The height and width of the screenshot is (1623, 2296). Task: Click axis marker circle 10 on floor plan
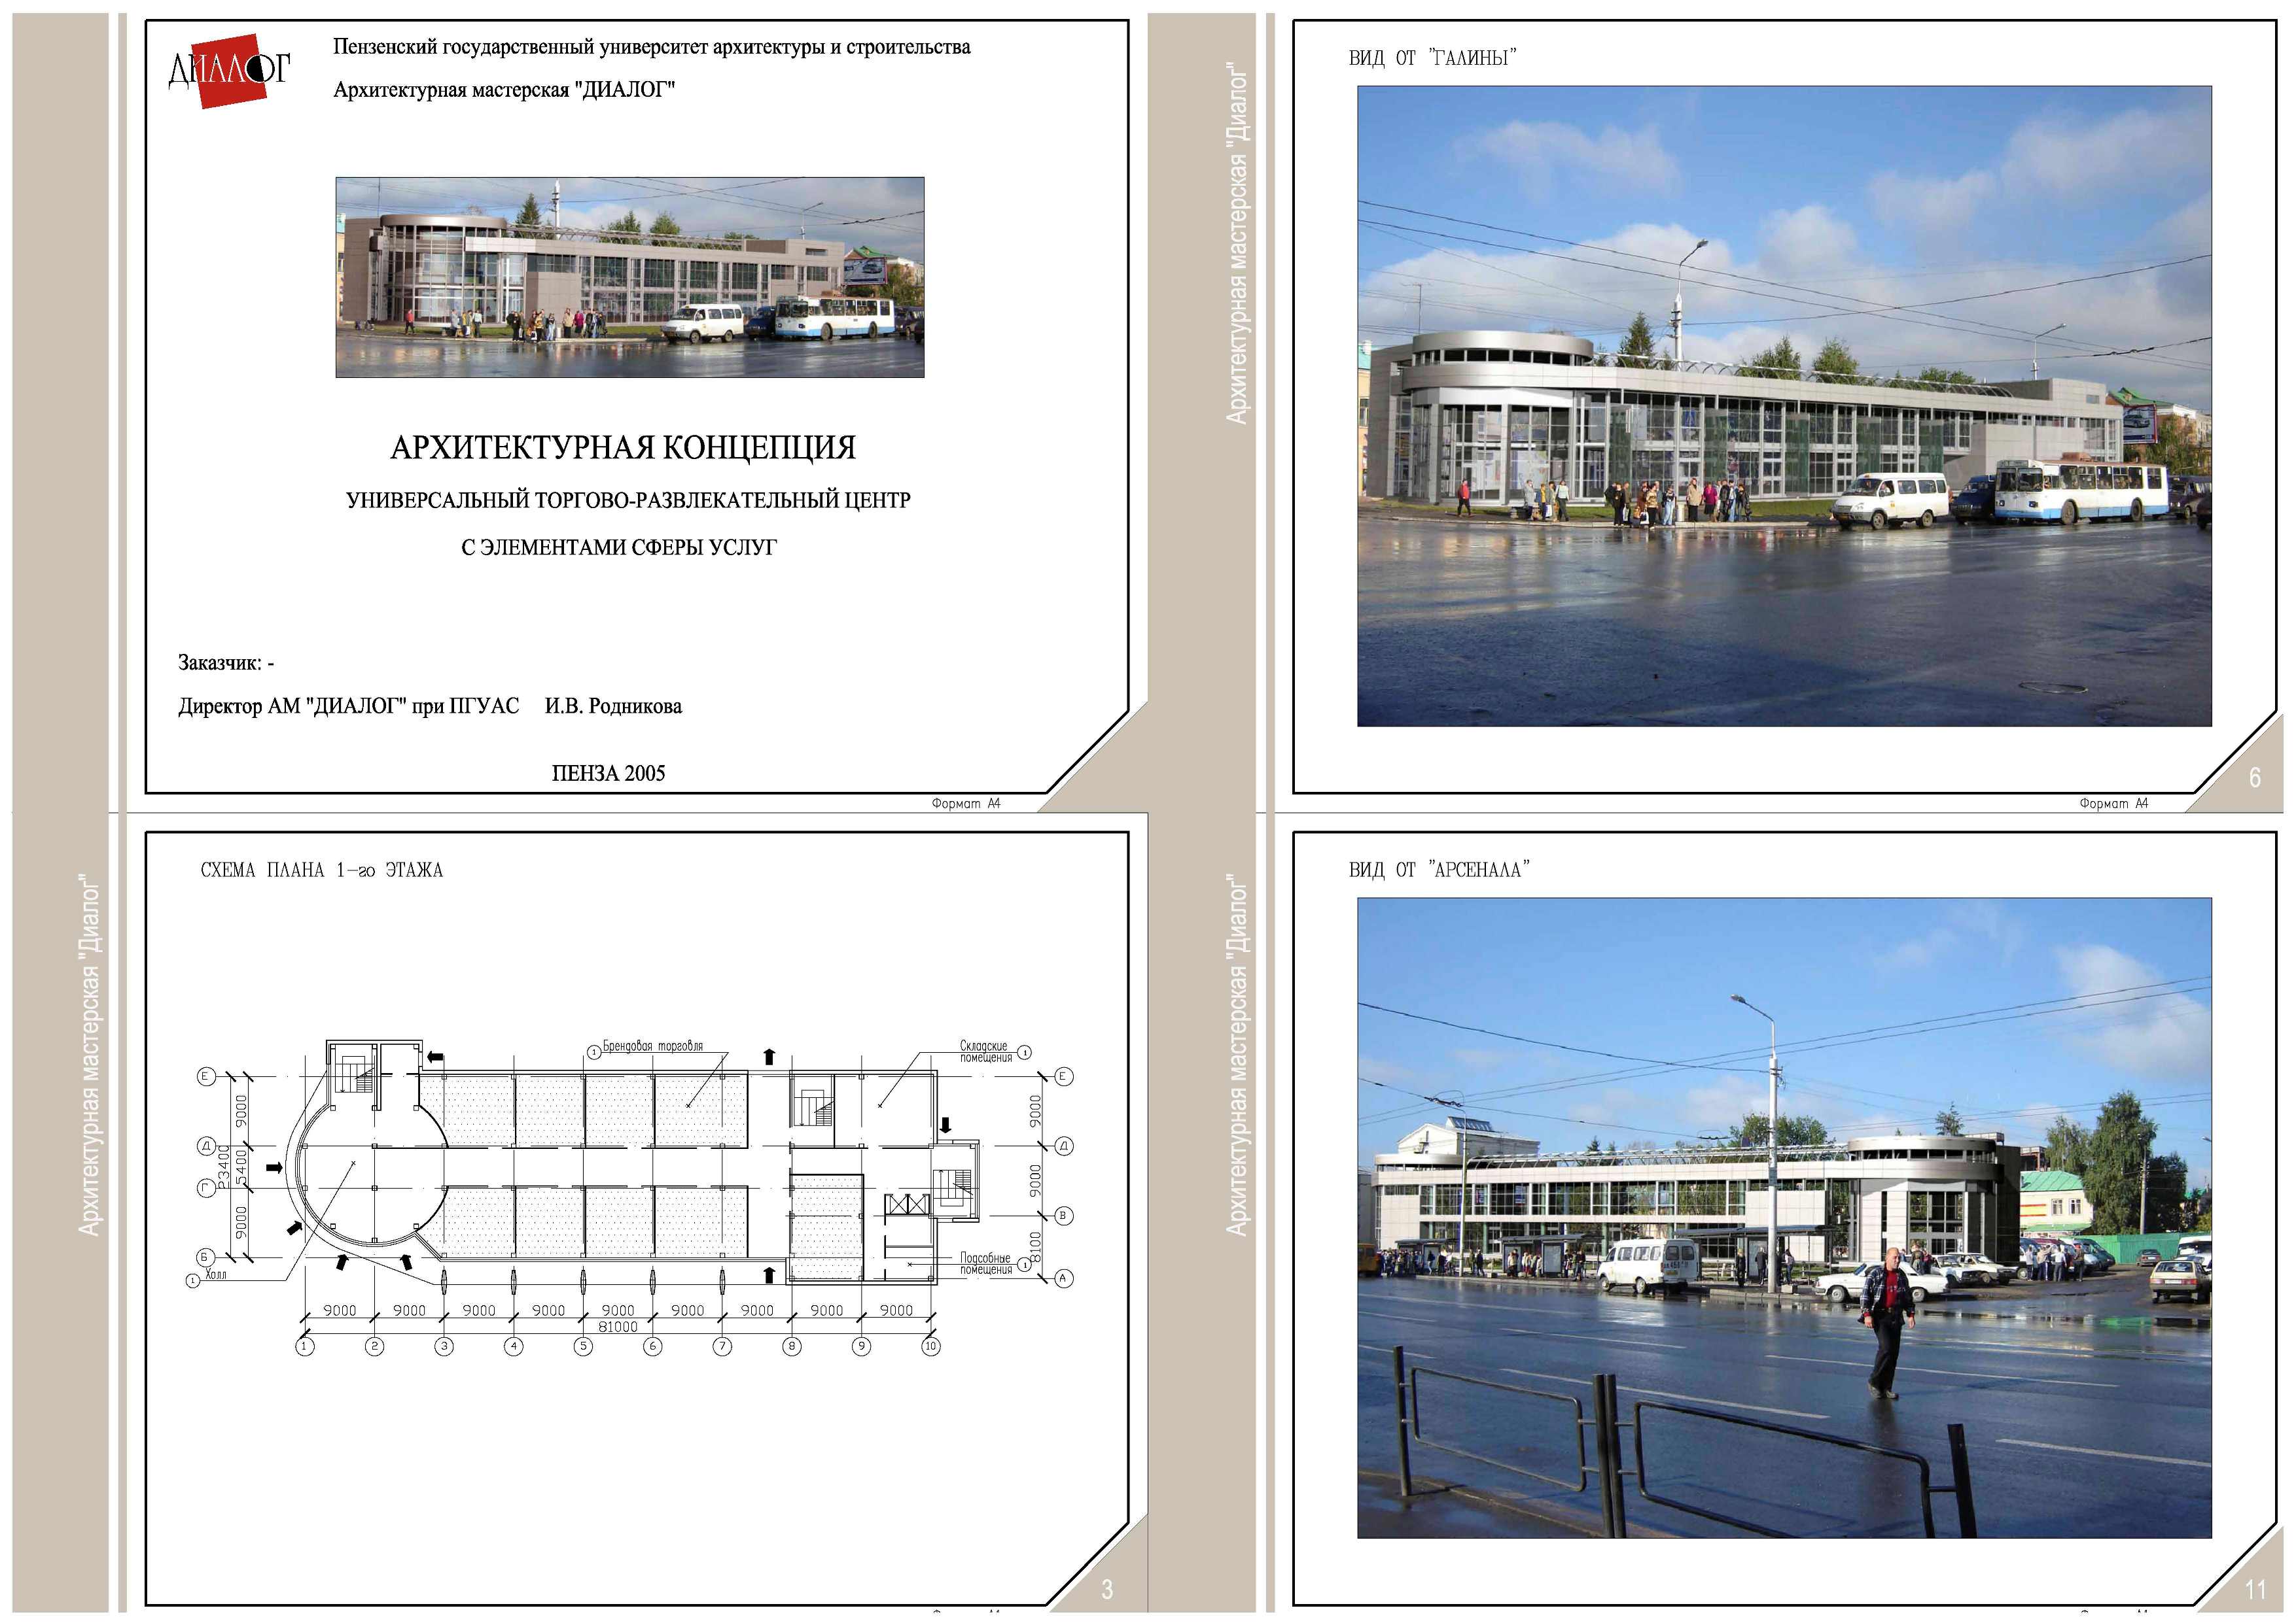point(930,1346)
